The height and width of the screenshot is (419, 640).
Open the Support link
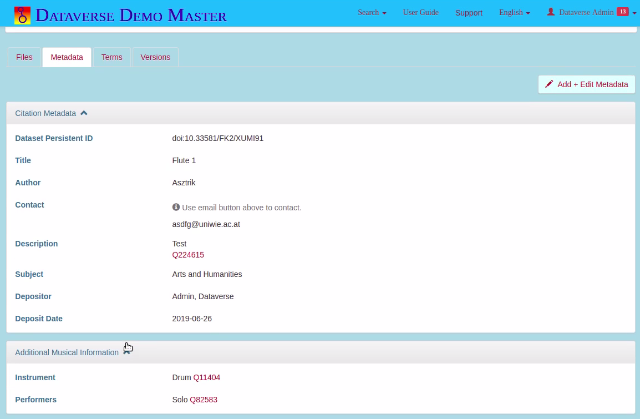[469, 13]
